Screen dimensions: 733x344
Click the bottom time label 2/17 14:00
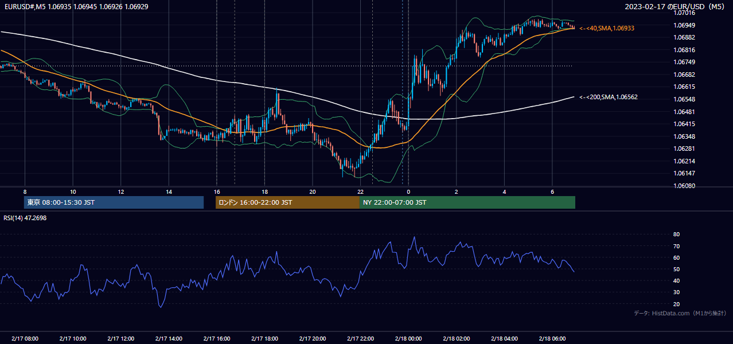[169, 339]
